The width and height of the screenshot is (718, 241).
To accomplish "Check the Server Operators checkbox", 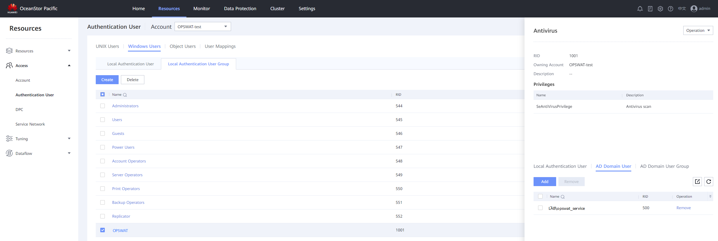I will pos(103,175).
